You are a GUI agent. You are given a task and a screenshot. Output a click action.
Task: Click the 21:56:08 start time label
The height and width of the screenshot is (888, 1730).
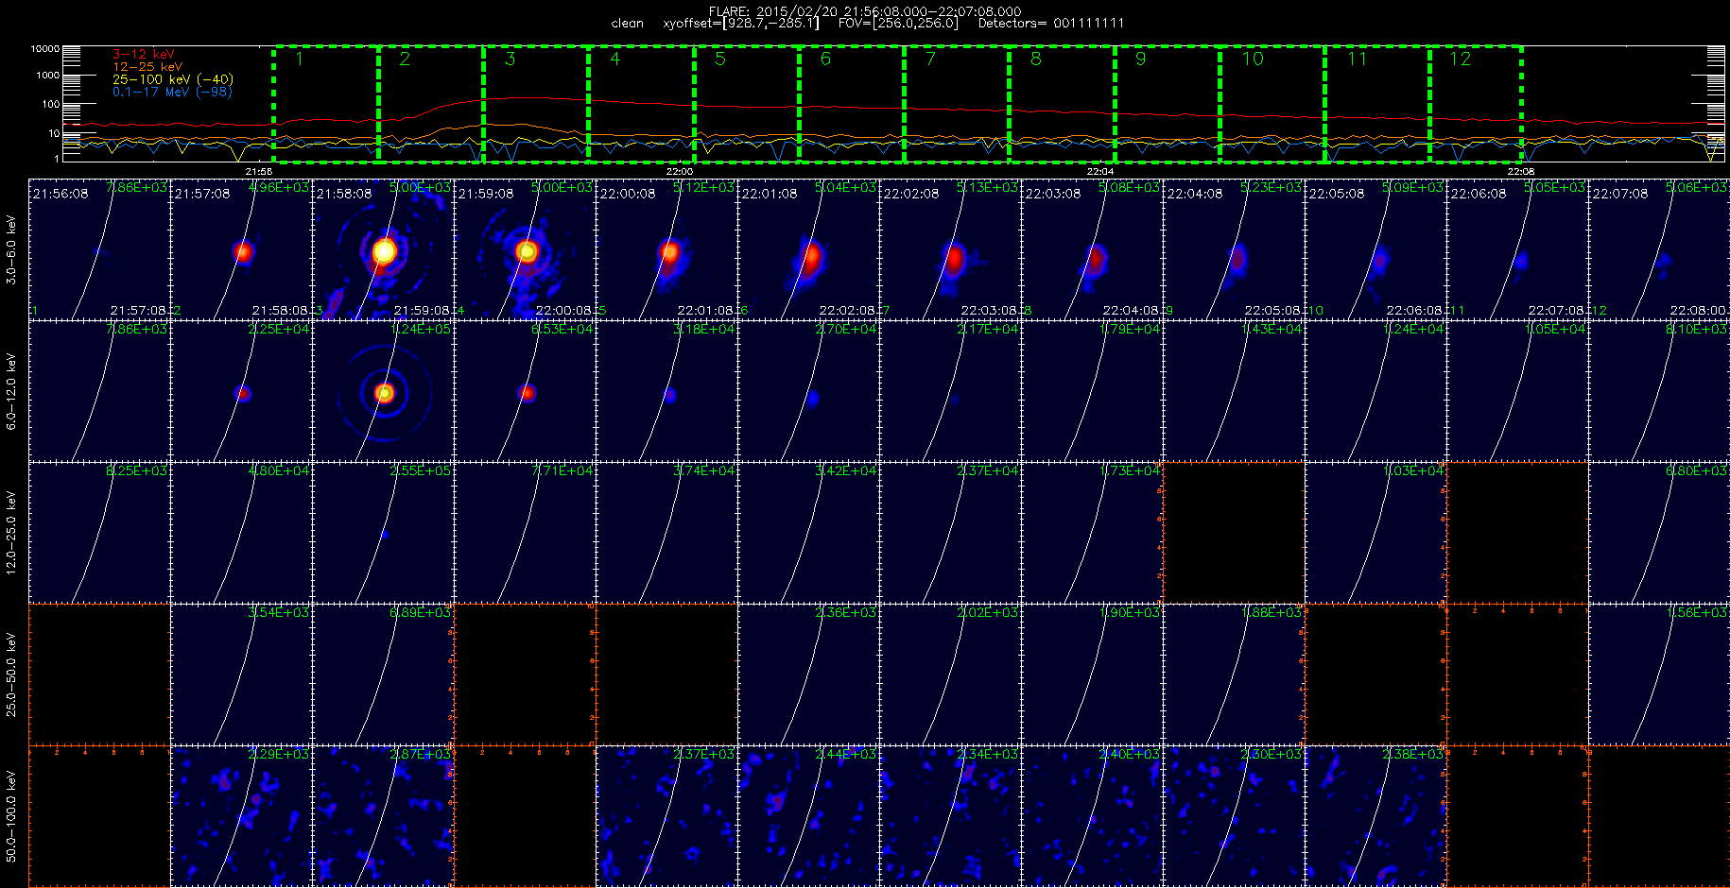click(x=61, y=194)
